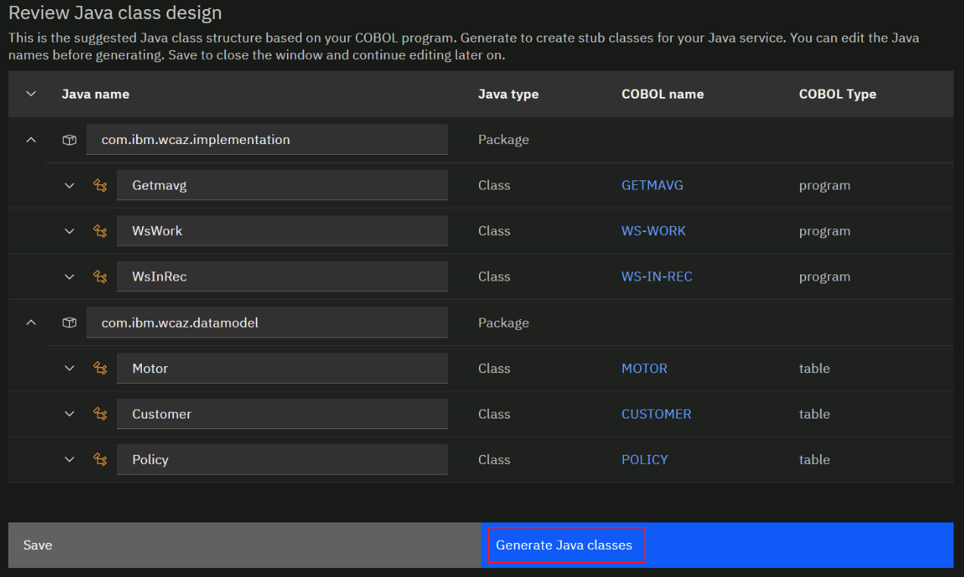
Task: Click 'Class' type in the Motor row
Action: coord(494,368)
